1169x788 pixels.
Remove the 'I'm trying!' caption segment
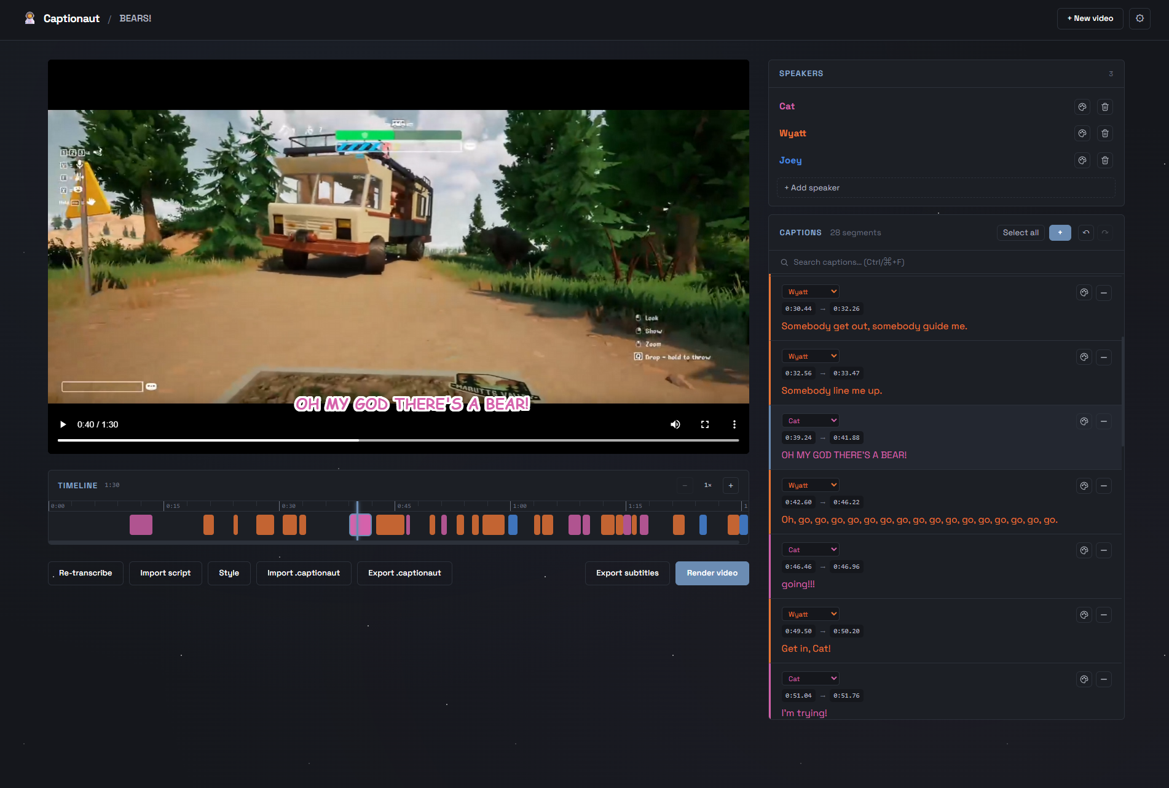(x=1104, y=679)
